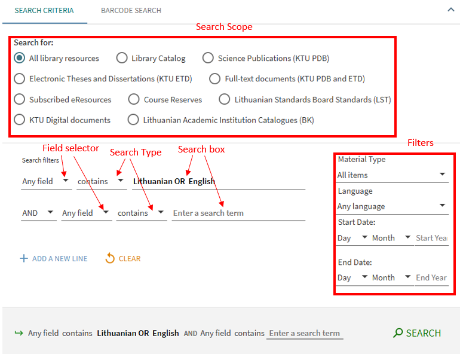Expand the Language dropdown
Screen dimensions: 460x354
click(391, 206)
